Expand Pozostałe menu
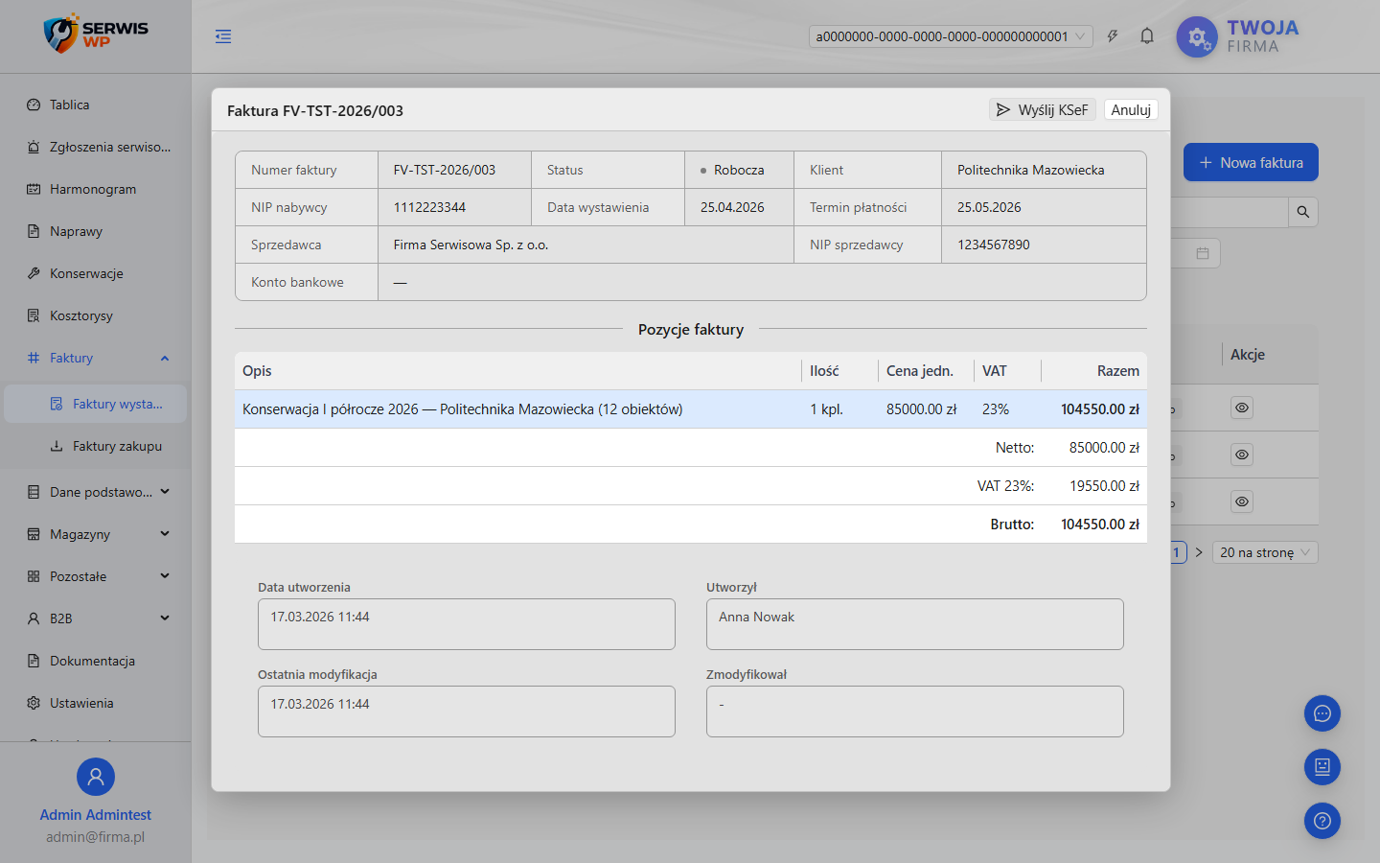 click(96, 576)
